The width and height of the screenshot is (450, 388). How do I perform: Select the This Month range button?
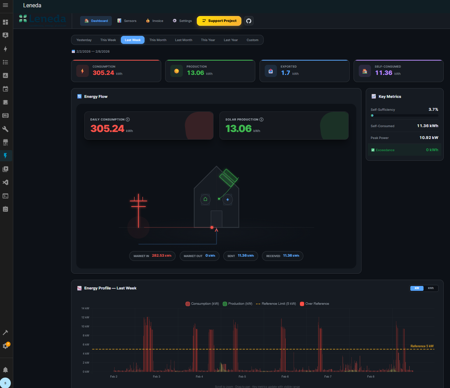click(x=158, y=40)
